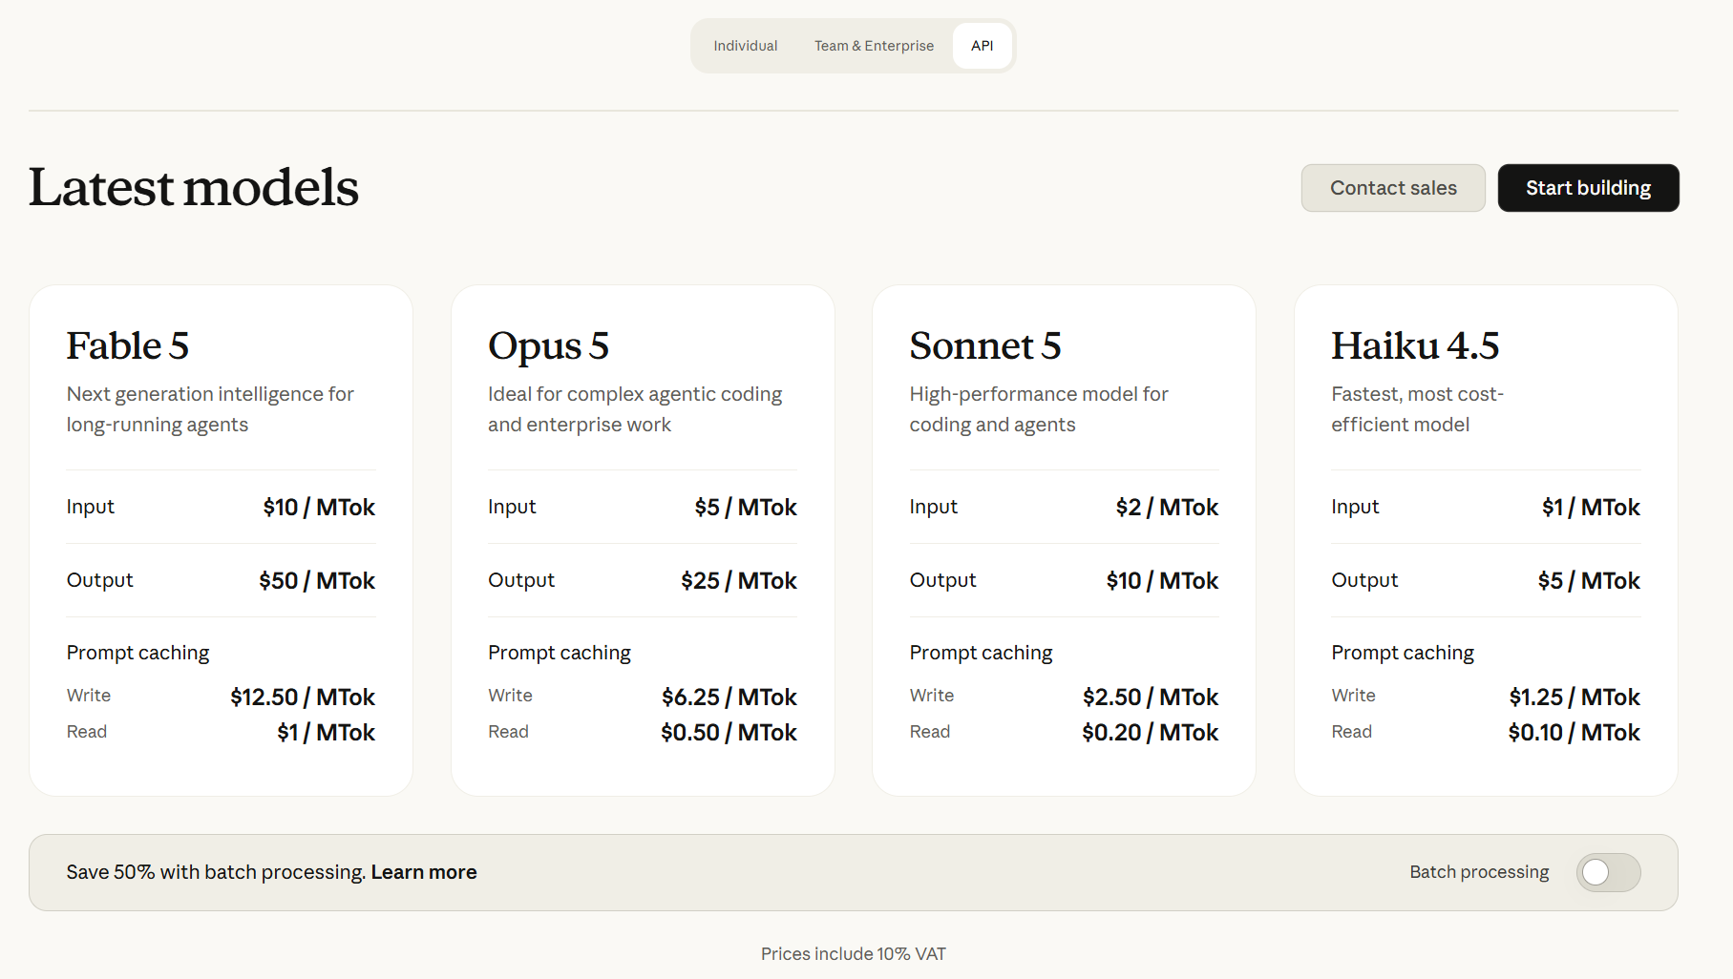
Task: Click the Opus 5 description about agentic coding
Action: tap(635, 409)
